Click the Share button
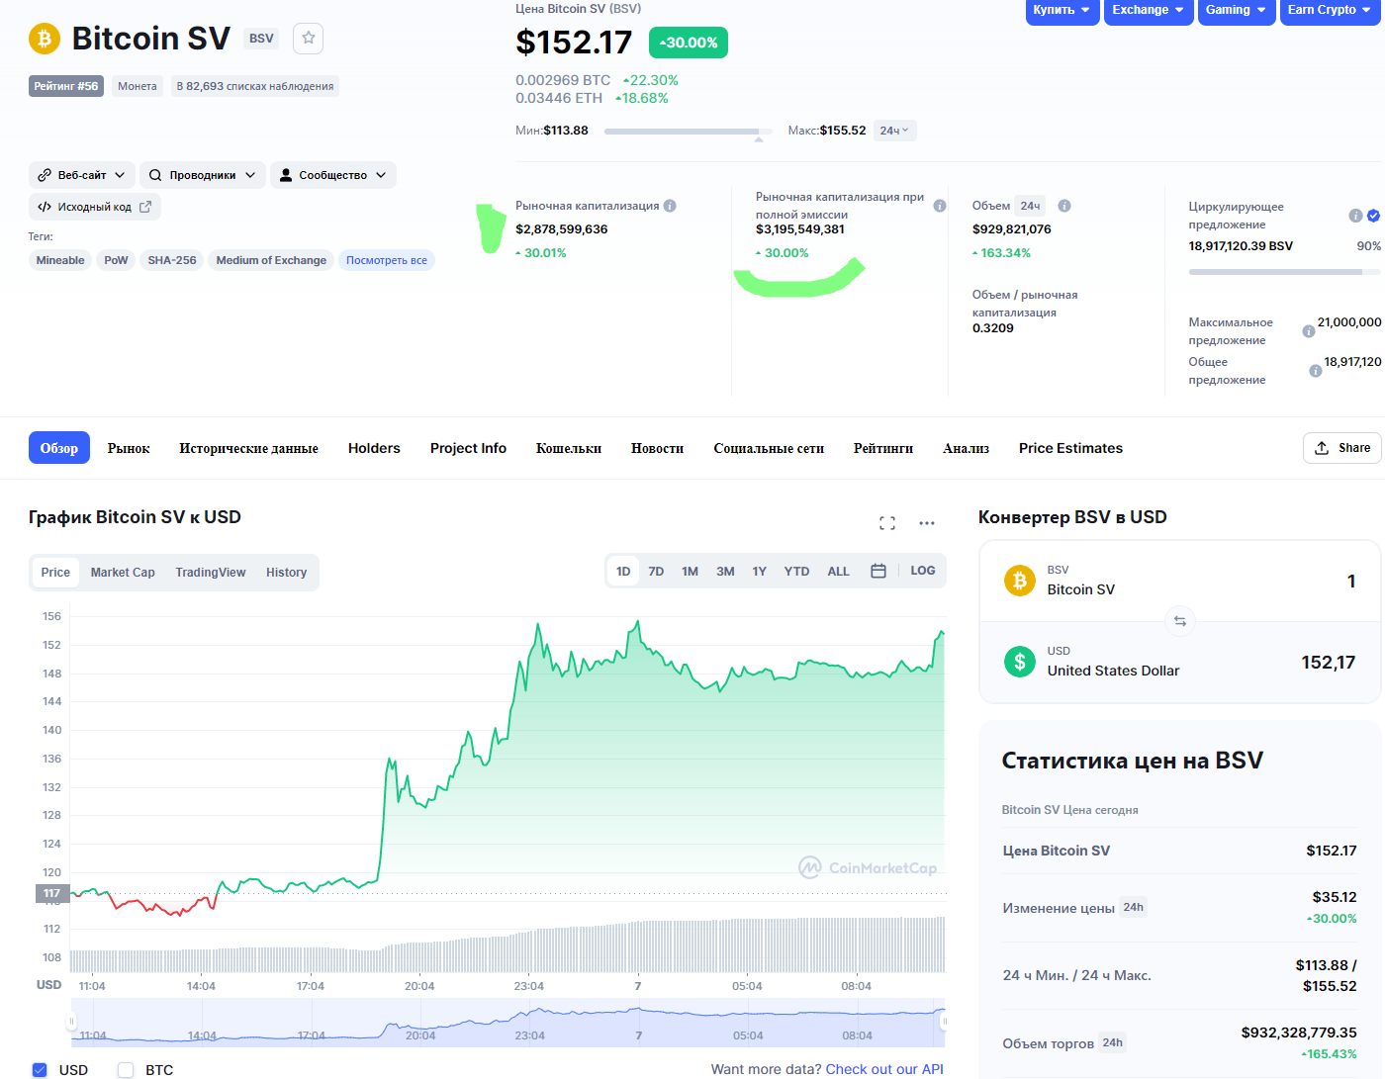 [1342, 448]
